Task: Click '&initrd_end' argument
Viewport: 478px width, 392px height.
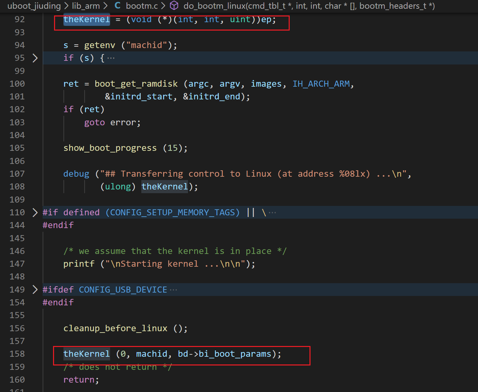Action: (x=211, y=96)
